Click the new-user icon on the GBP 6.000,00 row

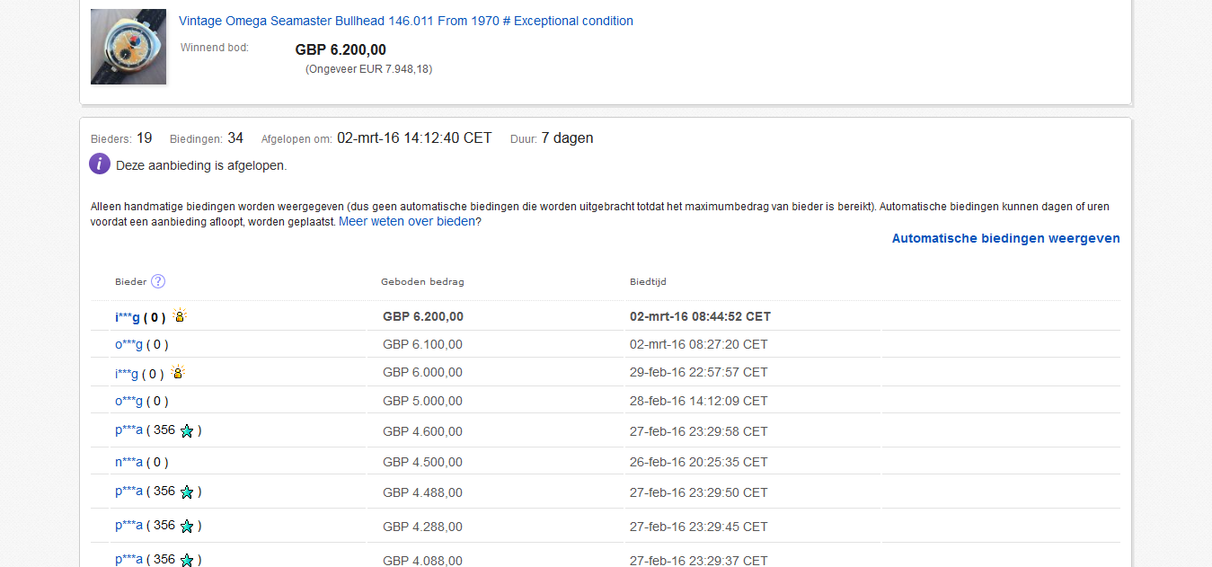point(178,372)
